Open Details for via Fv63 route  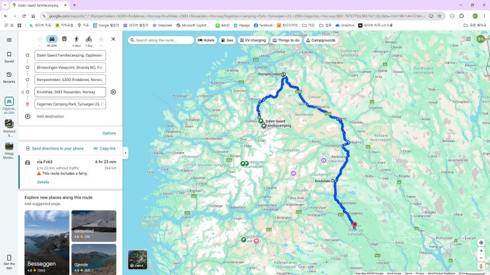click(43, 182)
